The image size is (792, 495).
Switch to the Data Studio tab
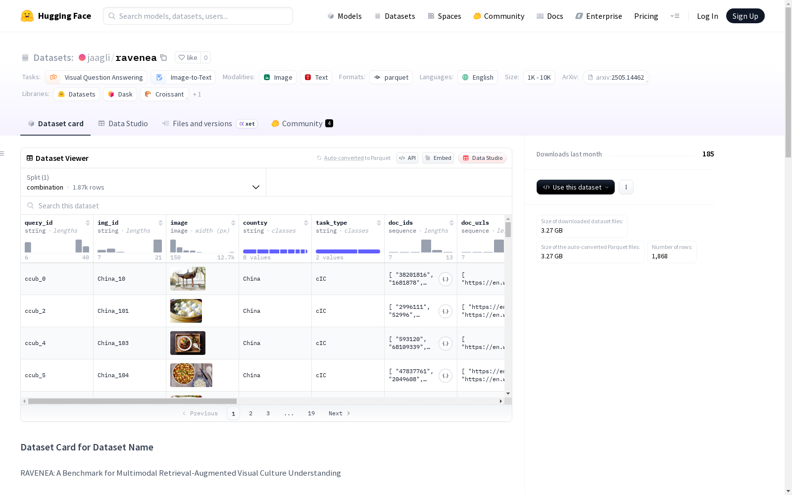click(x=123, y=124)
